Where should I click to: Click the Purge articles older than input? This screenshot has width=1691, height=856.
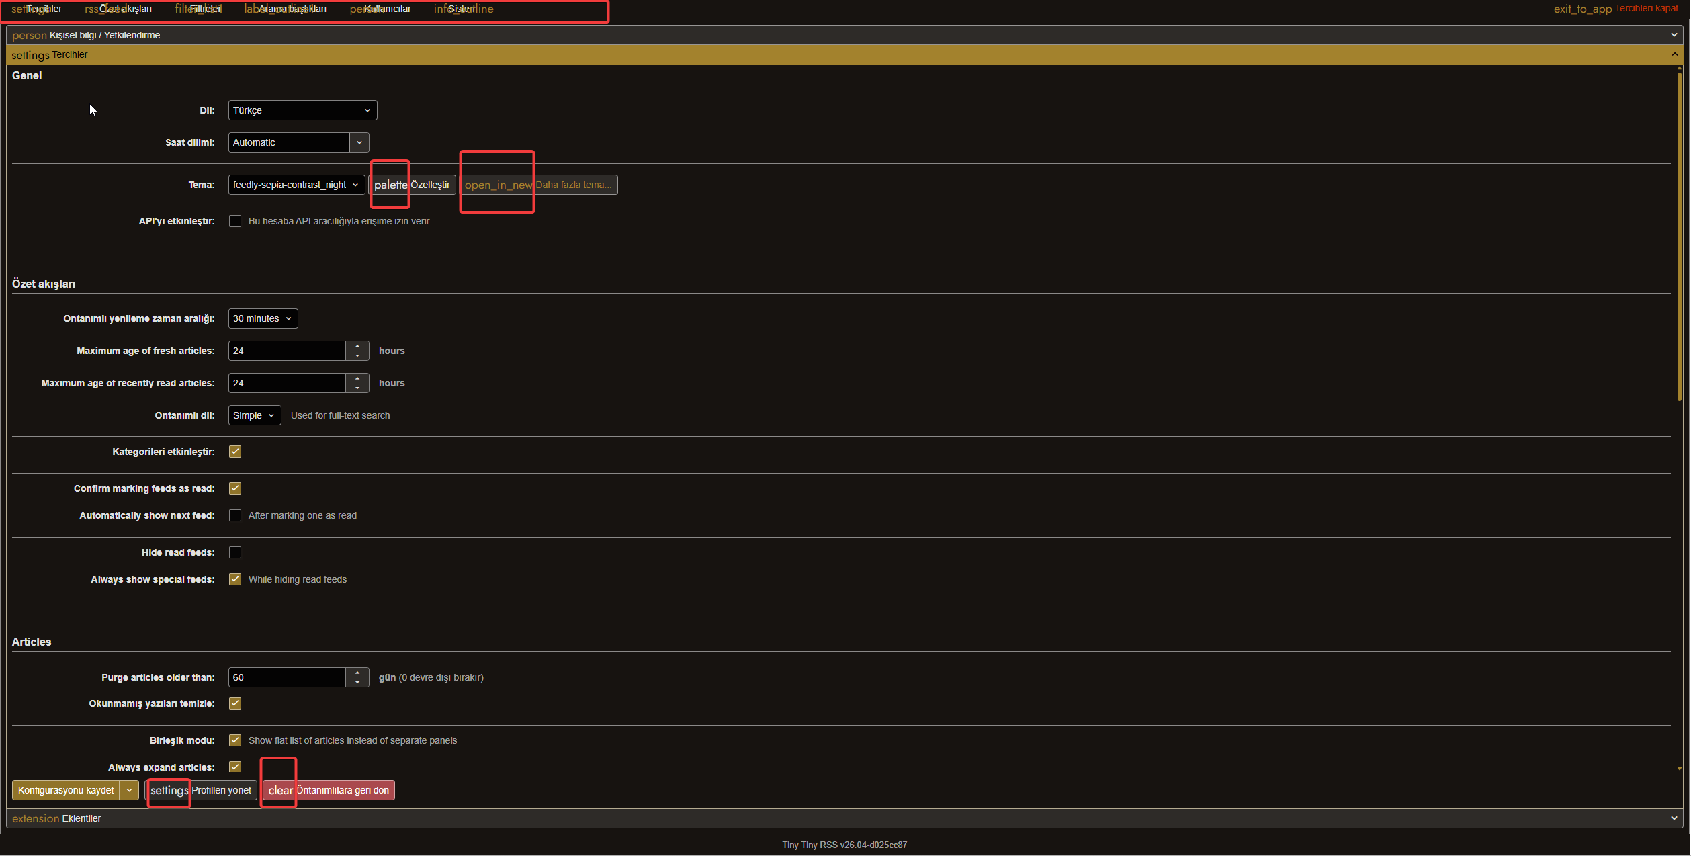click(x=287, y=677)
